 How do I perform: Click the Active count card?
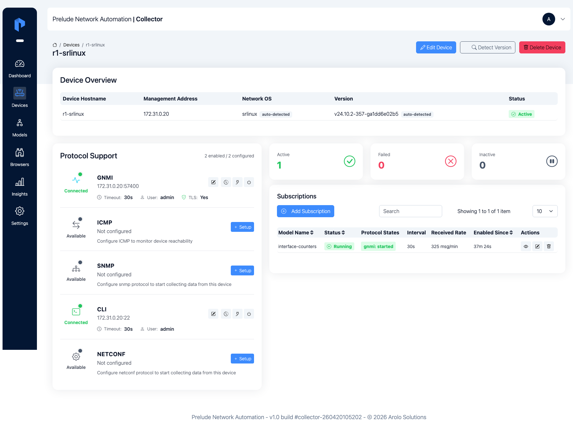click(x=316, y=162)
